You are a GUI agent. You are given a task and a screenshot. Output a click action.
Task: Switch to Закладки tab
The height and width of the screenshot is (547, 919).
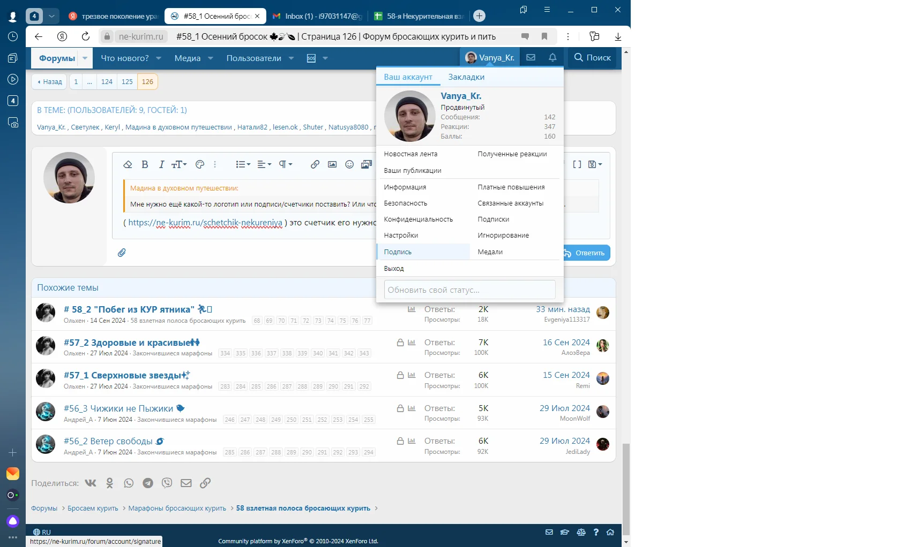coord(466,77)
